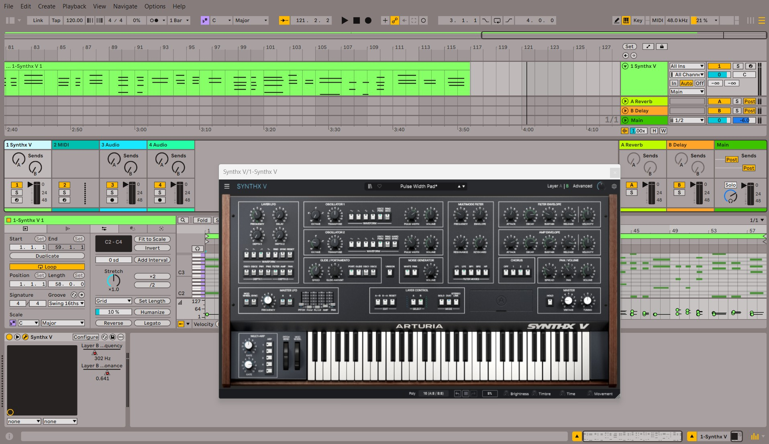769x444 pixels.
Task: Expand the 1 Bar quantization dropdown
Action: pyautogui.click(x=179, y=20)
